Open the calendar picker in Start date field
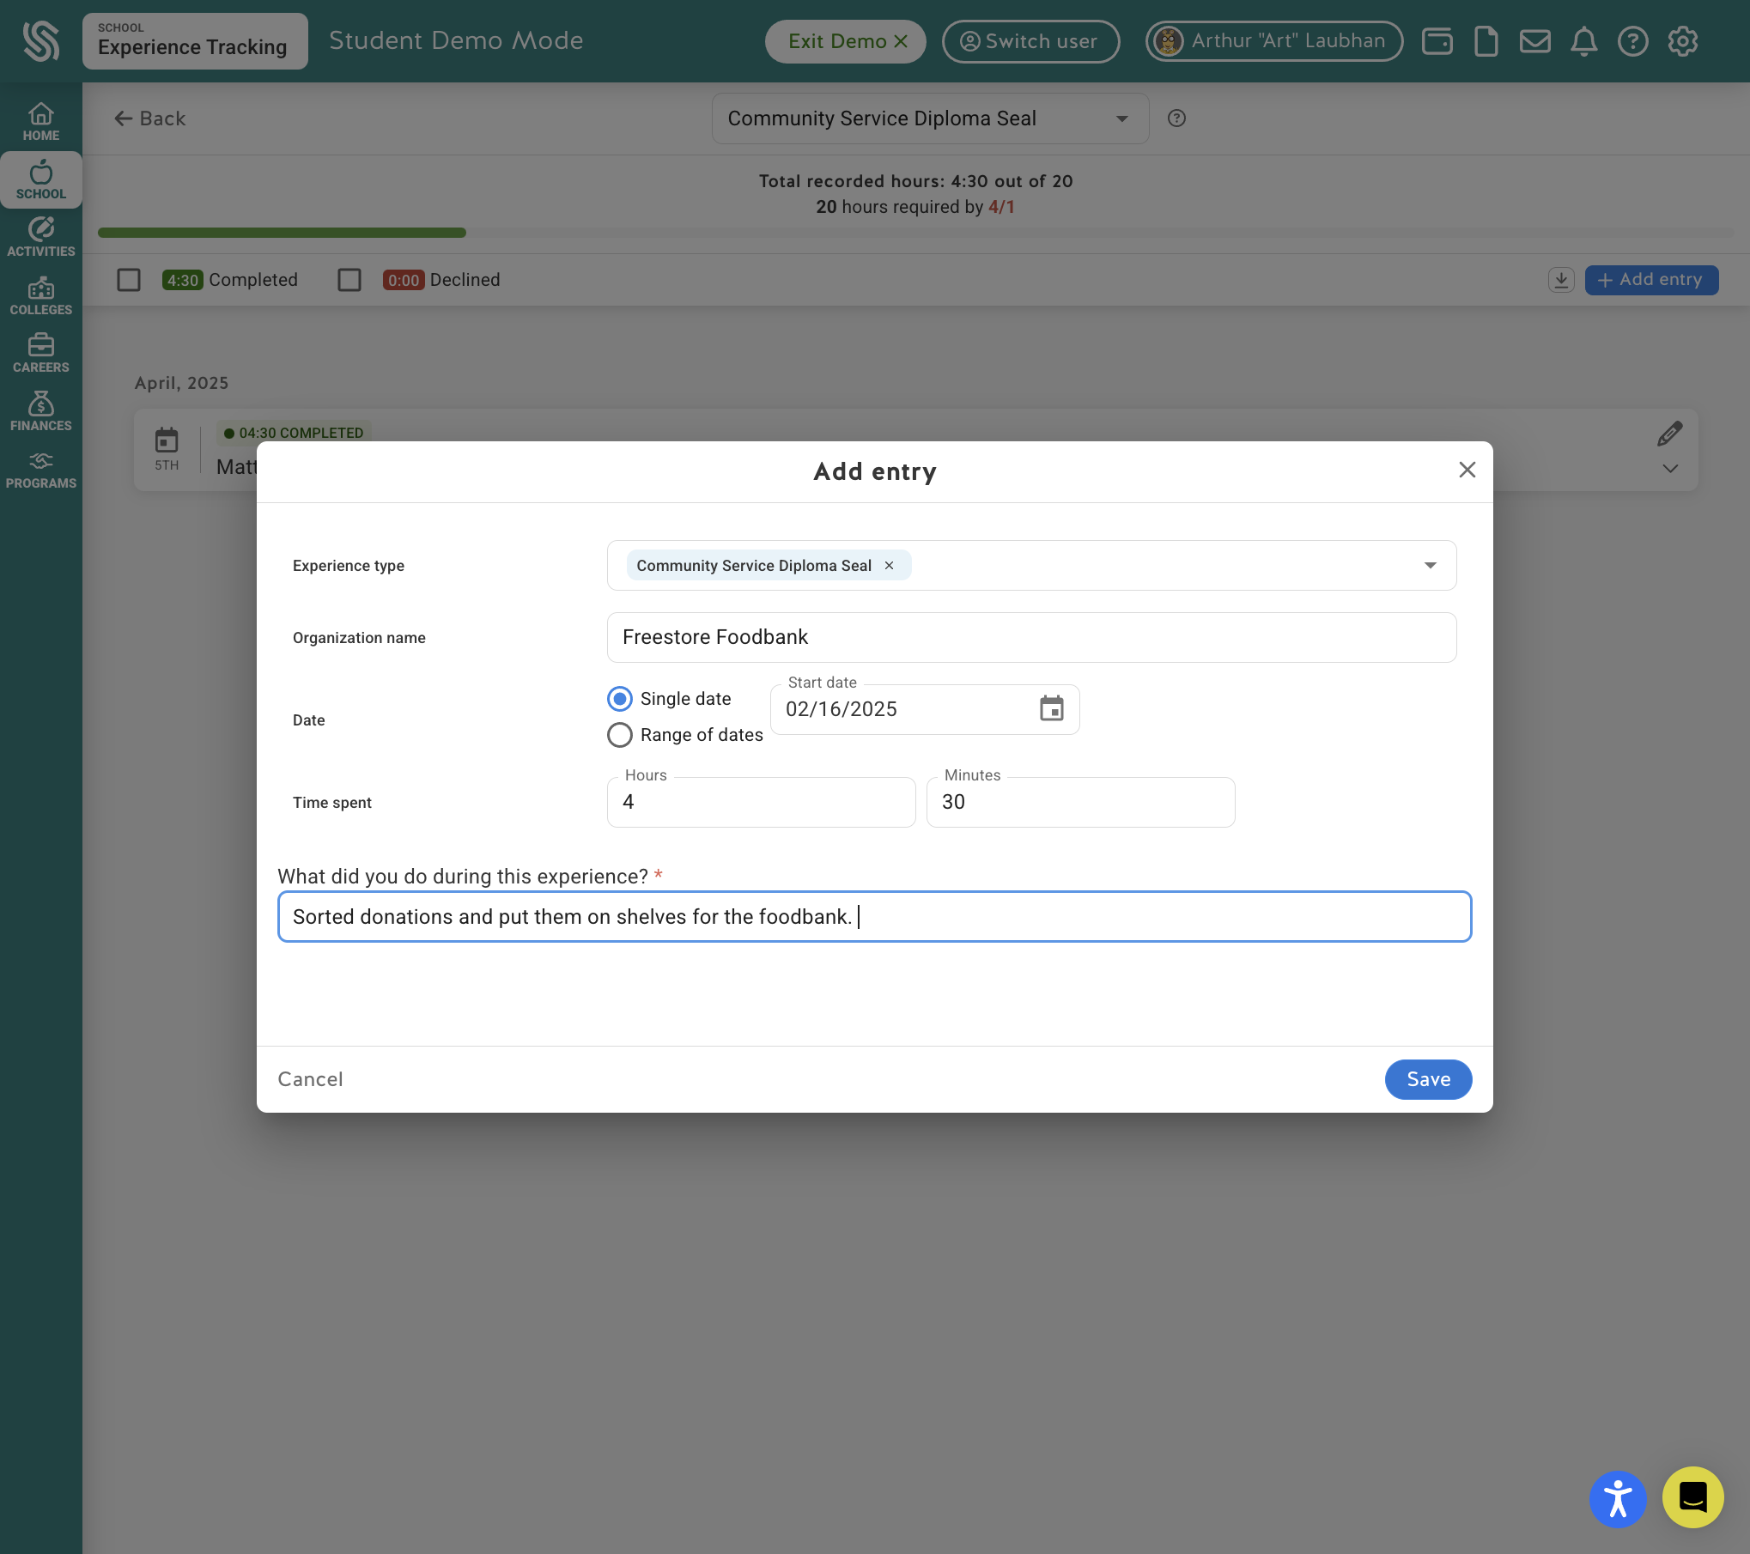The image size is (1750, 1554). point(1051,709)
